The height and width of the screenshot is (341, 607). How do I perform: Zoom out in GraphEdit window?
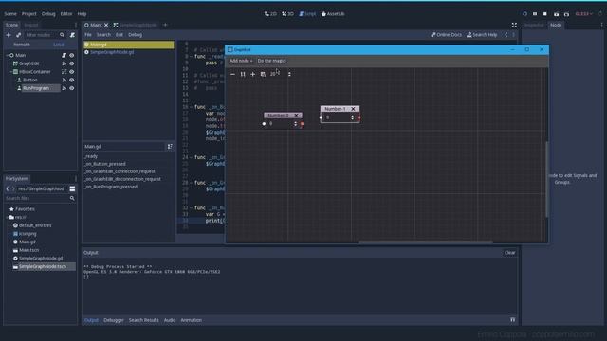click(232, 74)
